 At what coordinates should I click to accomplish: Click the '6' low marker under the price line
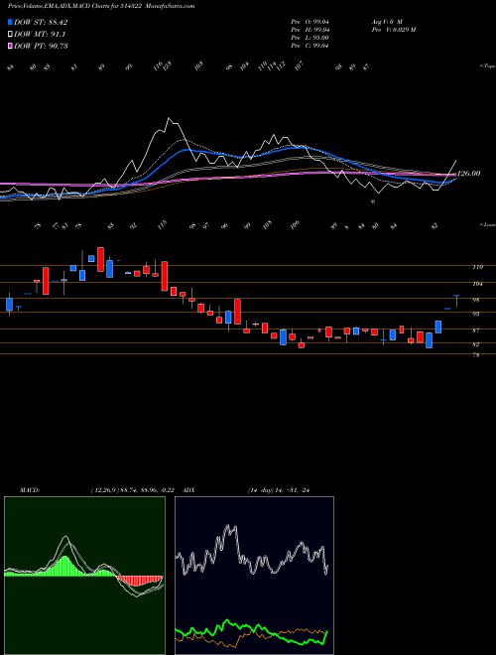click(373, 201)
